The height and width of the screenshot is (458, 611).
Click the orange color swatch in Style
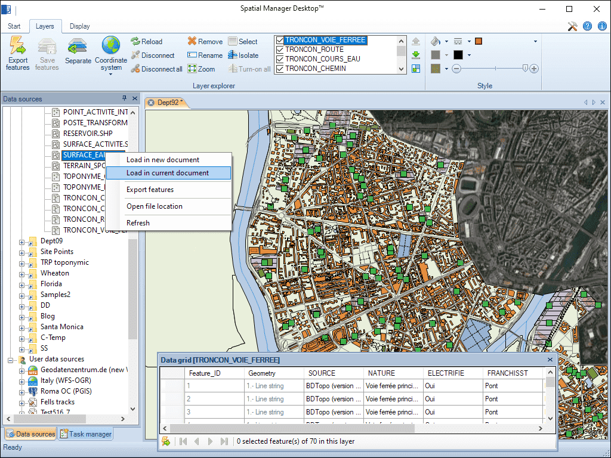click(479, 41)
